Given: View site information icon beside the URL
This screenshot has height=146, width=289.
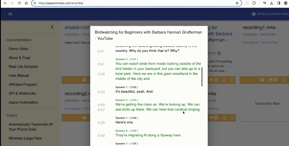Looking at the screenshot, I should [35, 3].
